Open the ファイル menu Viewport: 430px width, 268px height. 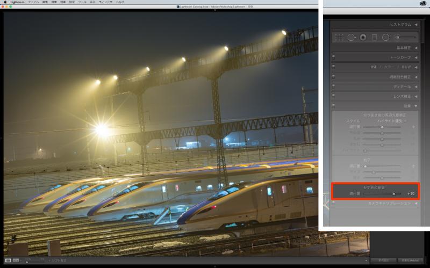(x=33, y=2)
